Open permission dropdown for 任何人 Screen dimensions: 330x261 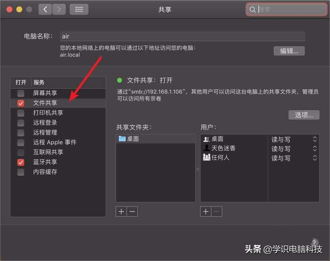[x=314, y=158]
